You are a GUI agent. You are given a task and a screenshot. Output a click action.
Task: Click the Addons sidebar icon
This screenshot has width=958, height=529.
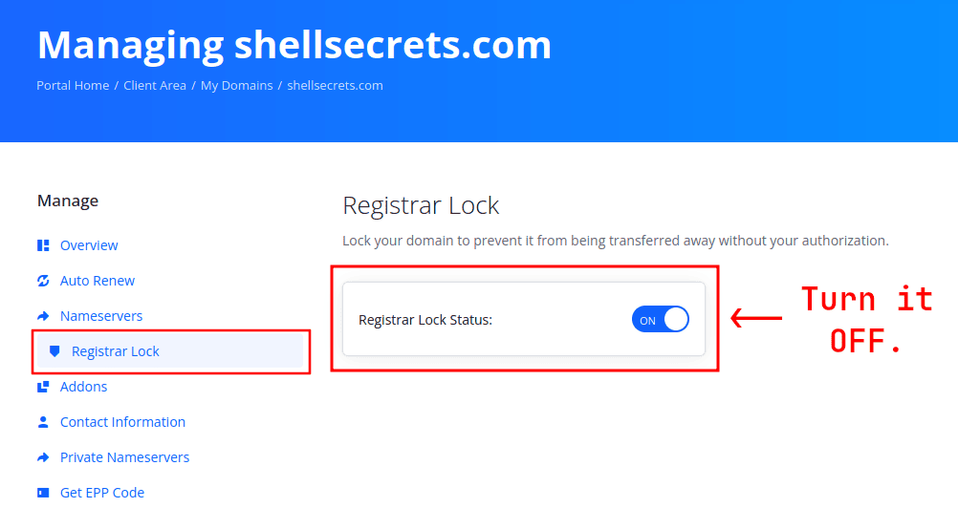(x=43, y=387)
